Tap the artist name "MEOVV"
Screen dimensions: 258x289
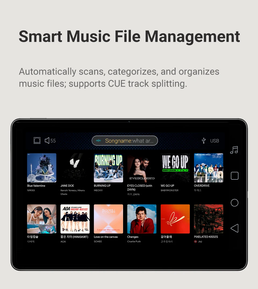[x=98, y=190]
